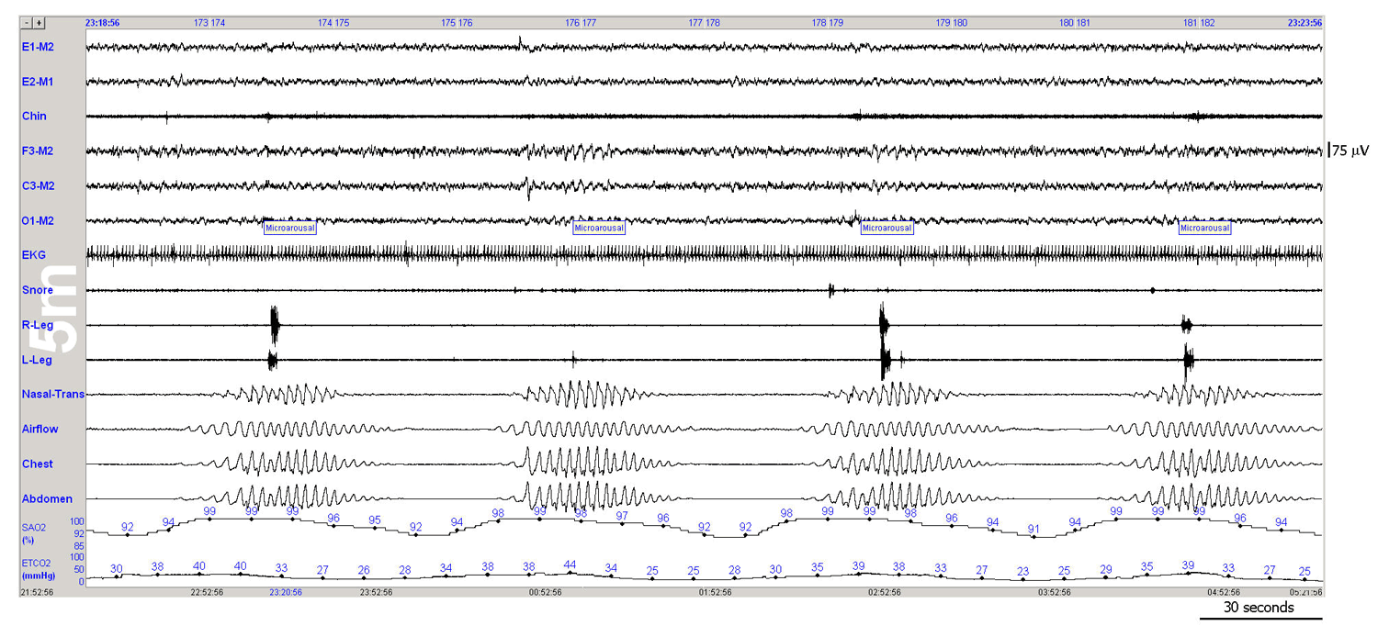The image size is (1378, 626).
Task: Click the 00:52:56 time on bottom timeline
Action: (x=545, y=593)
